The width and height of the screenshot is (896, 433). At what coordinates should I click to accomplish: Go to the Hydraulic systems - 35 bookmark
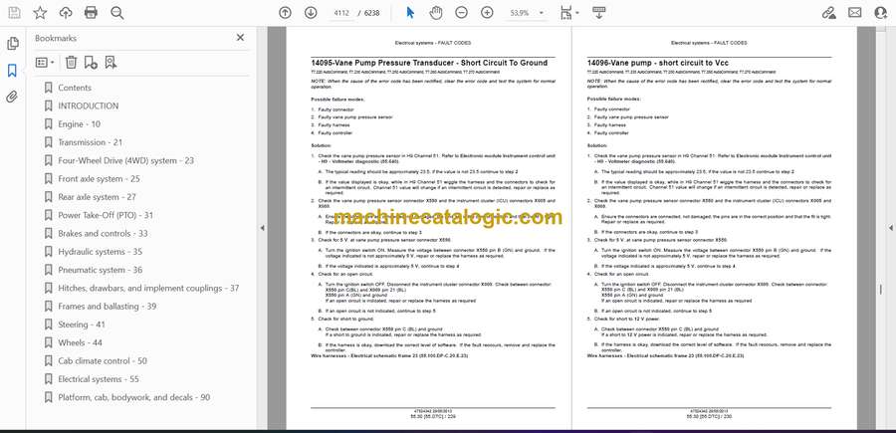pyautogui.click(x=101, y=252)
